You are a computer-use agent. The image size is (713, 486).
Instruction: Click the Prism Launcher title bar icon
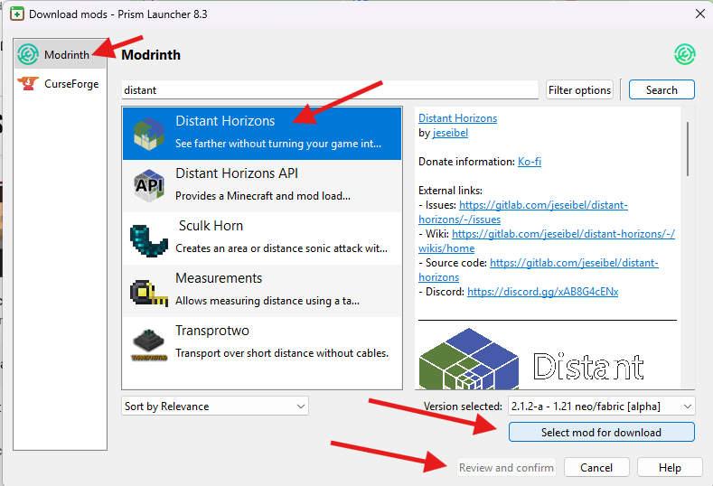(x=17, y=14)
